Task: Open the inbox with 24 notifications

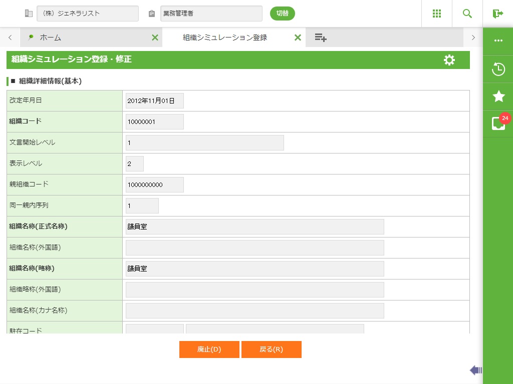Action: coord(498,123)
